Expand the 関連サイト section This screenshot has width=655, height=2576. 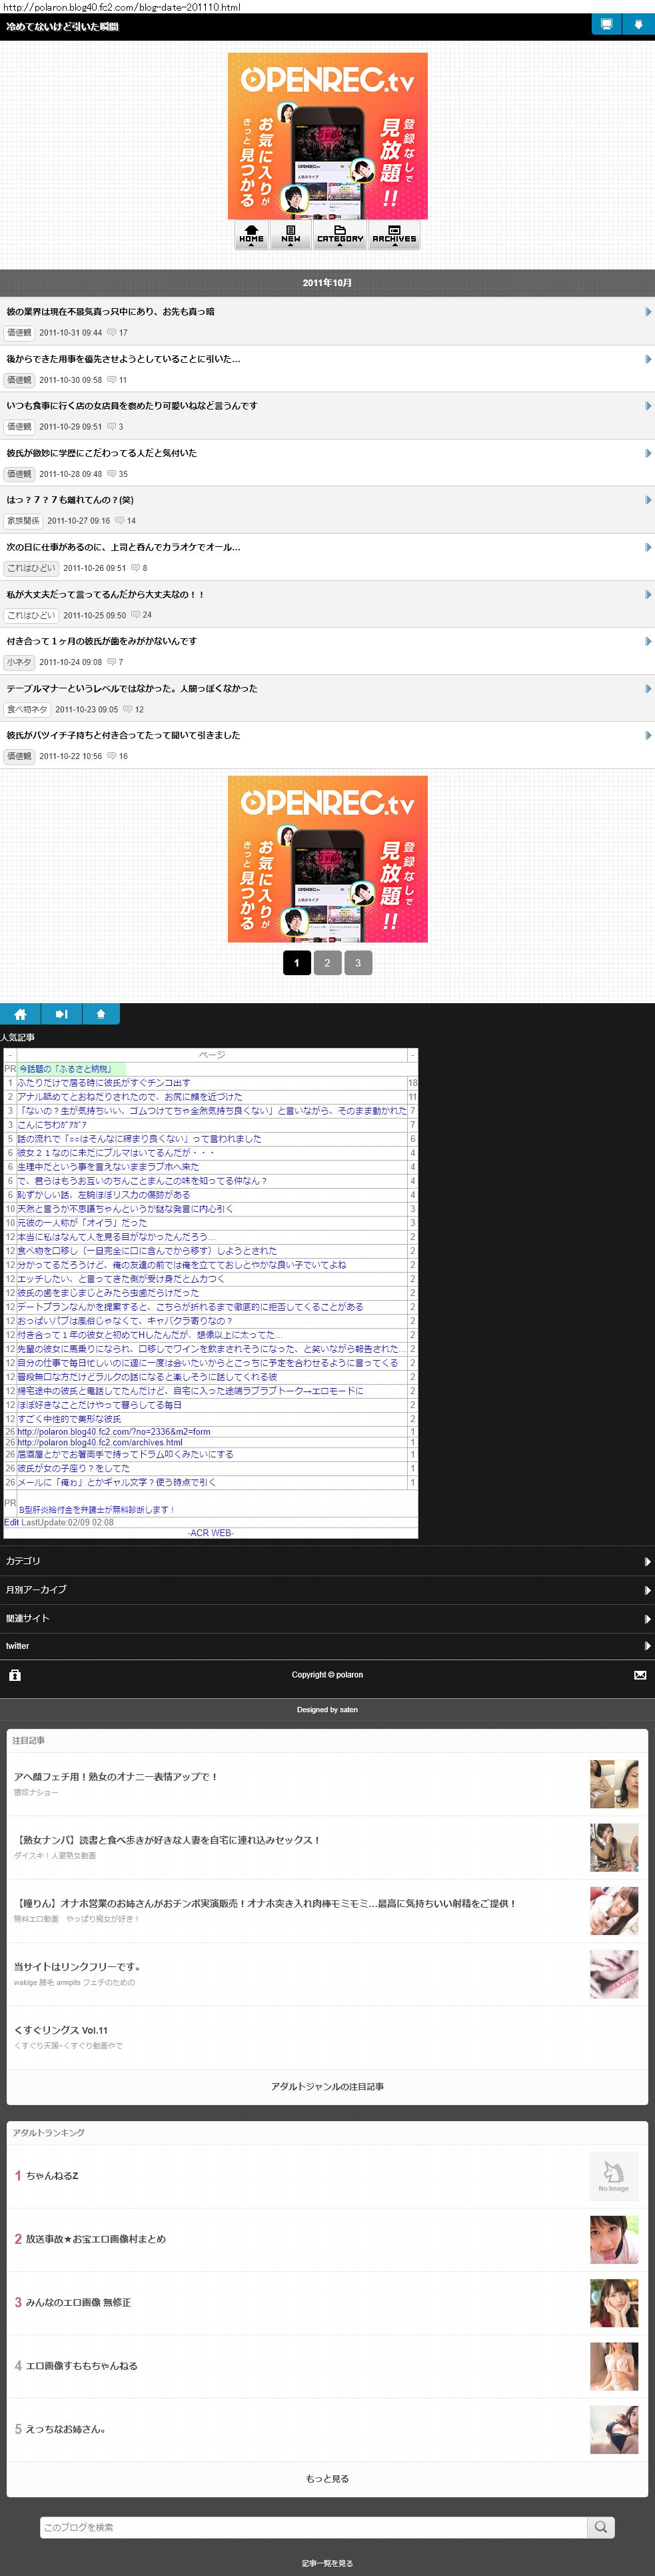point(328,1618)
